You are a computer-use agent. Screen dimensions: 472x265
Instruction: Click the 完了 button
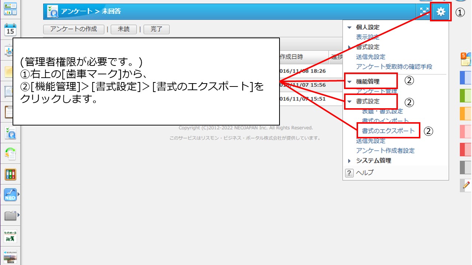(156, 29)
